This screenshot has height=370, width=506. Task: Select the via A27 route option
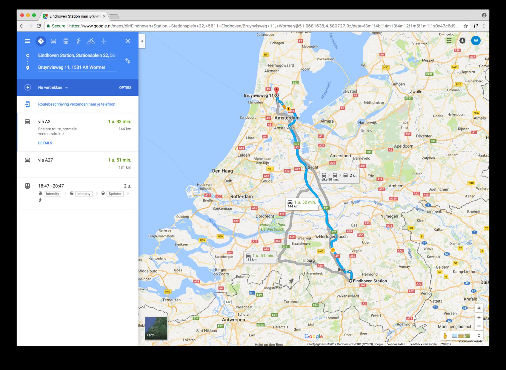tap(78, 164)
